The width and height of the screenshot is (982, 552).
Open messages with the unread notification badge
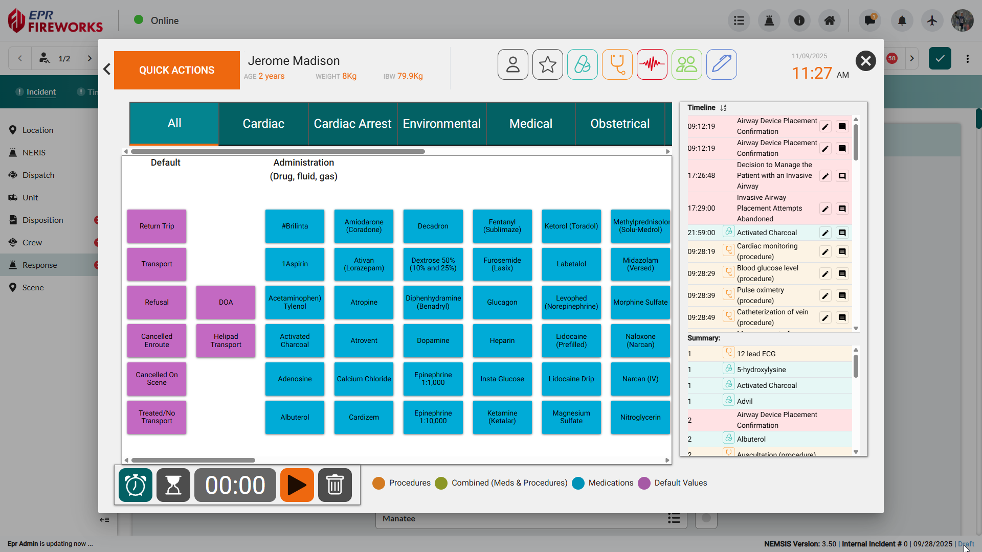[869, 20]
